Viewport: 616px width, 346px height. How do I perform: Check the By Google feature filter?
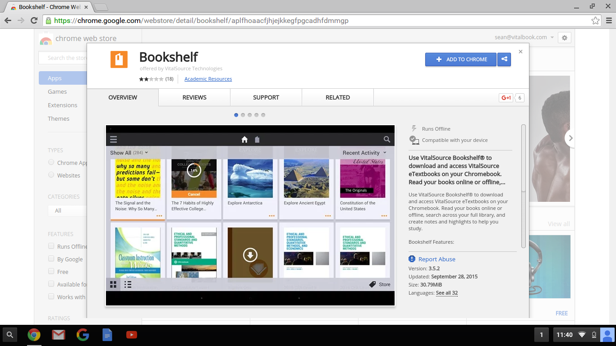click(x=51, y=259)
